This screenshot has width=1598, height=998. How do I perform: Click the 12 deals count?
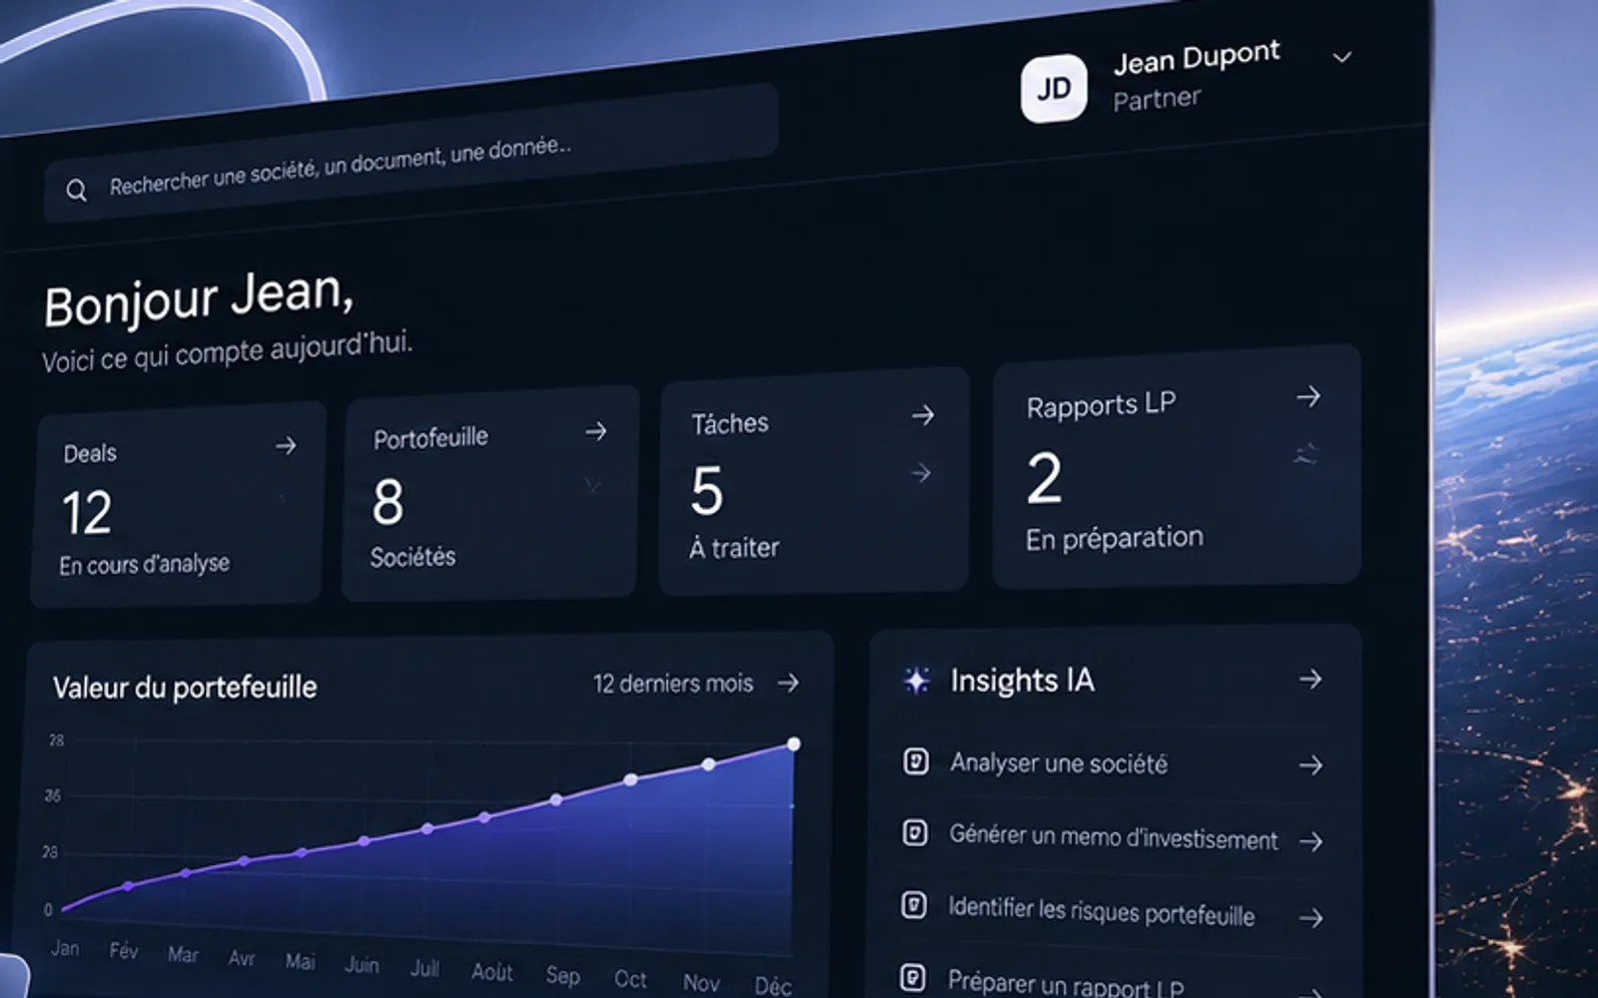87,513
